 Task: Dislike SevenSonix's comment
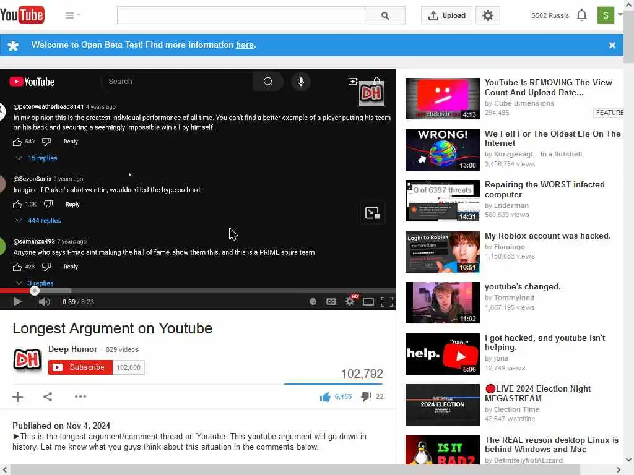pyautogui.click(x=48, y=204)
